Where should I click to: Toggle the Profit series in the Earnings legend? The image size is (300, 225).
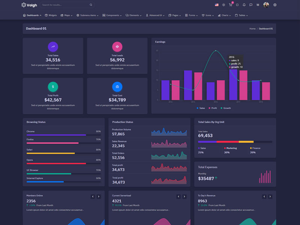(x=214, y=108)
